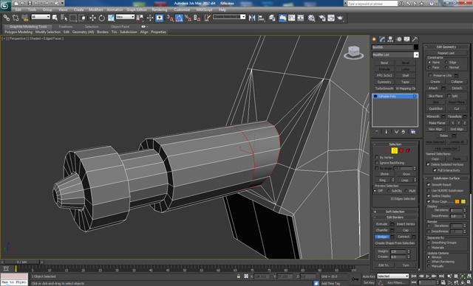
Task: Click Create Shape From Selection
Action: pyautogui.click(x=395, y=243)
